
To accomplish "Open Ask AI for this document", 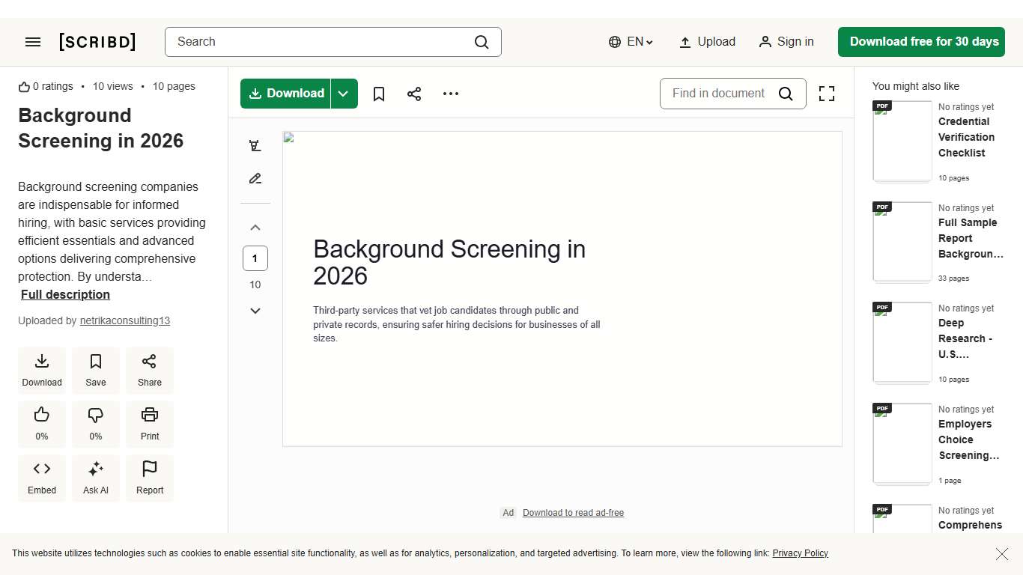I will pyautogui.click(x=96, y=478).
